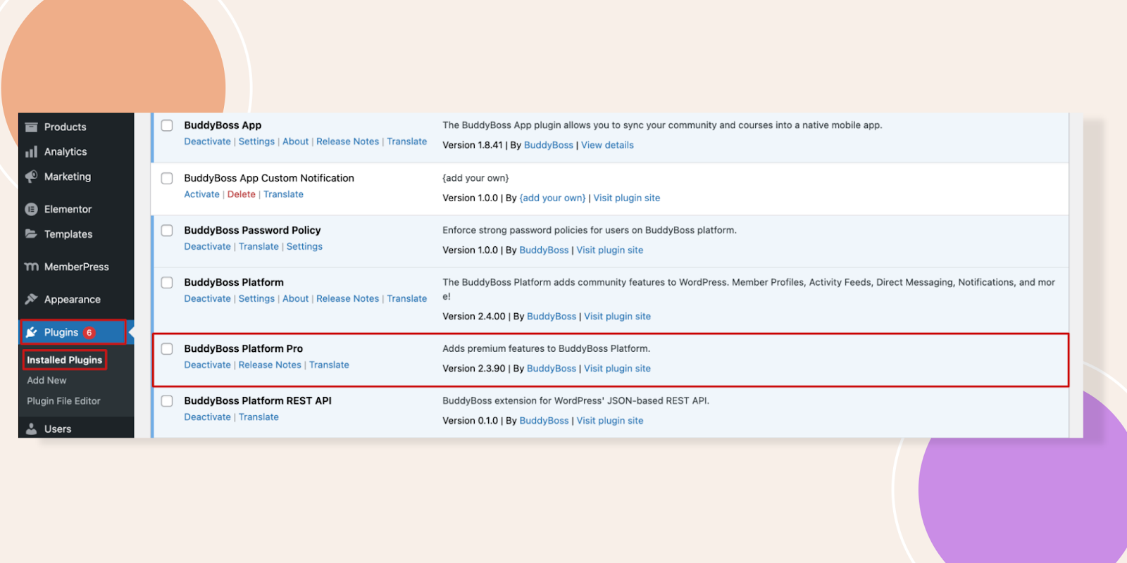
Task: Click the Plugins plug icon
Action: pyautogui.click(x=31, y=332)
